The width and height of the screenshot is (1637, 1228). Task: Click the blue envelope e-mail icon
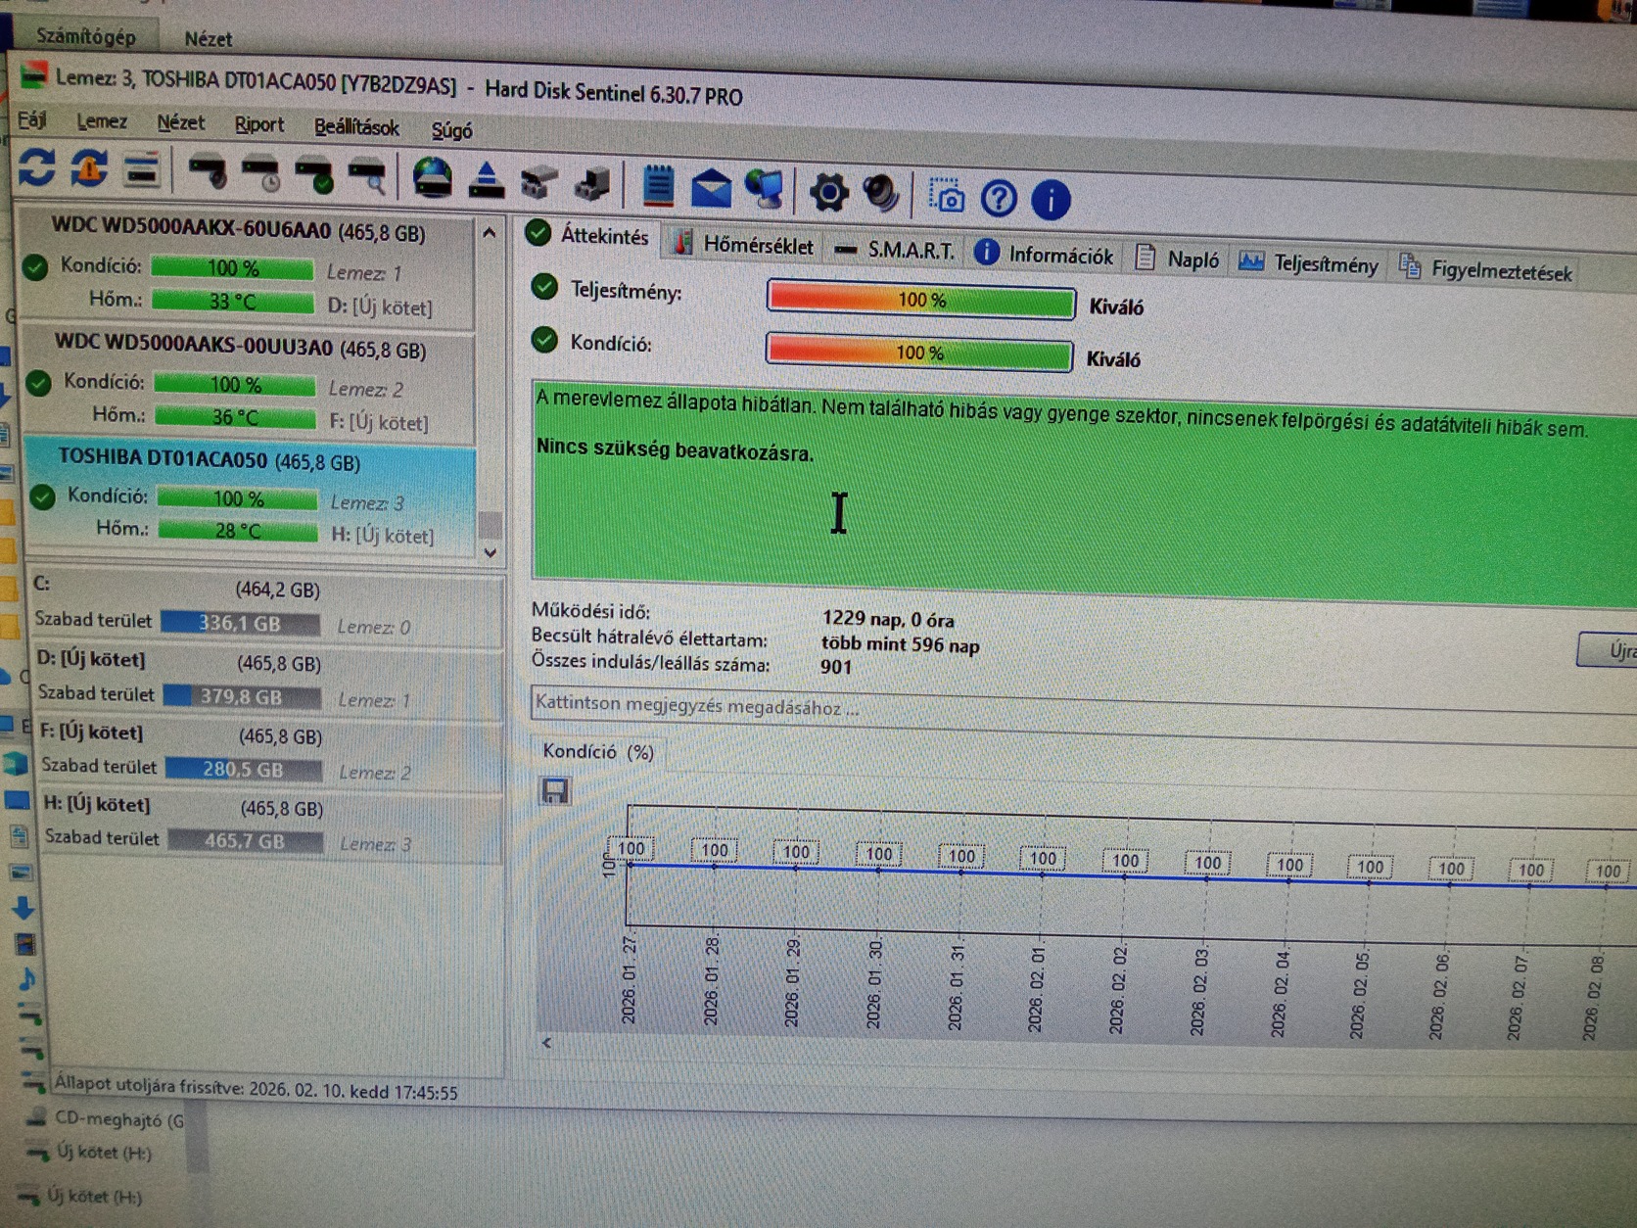pos(711,188)
